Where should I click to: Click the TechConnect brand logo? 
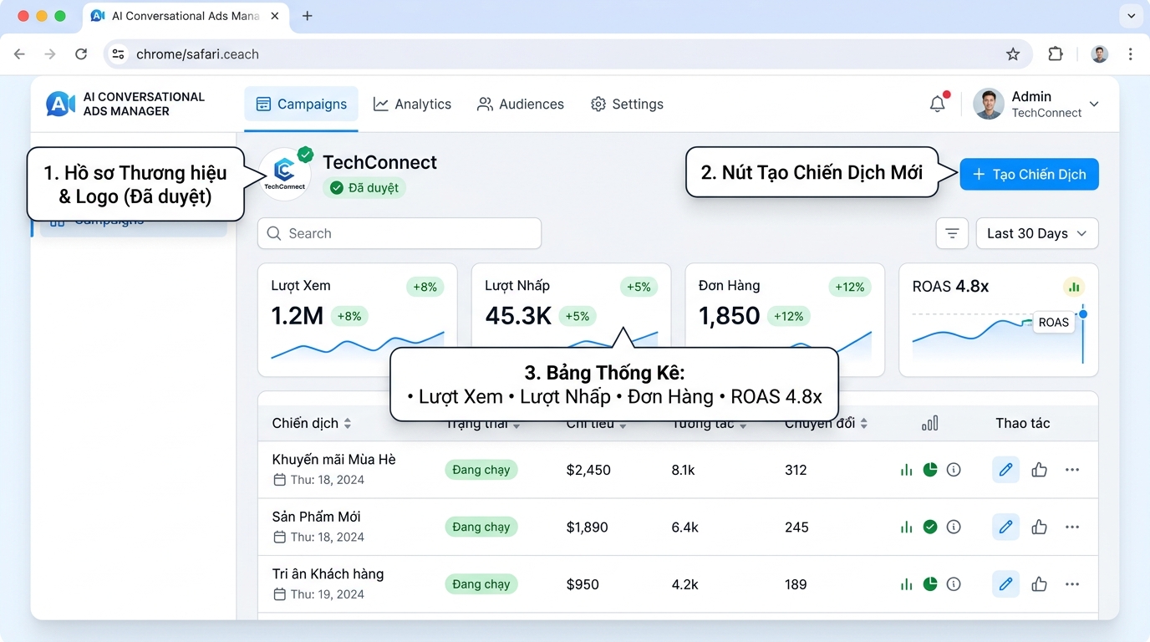[x=284, y=174]
